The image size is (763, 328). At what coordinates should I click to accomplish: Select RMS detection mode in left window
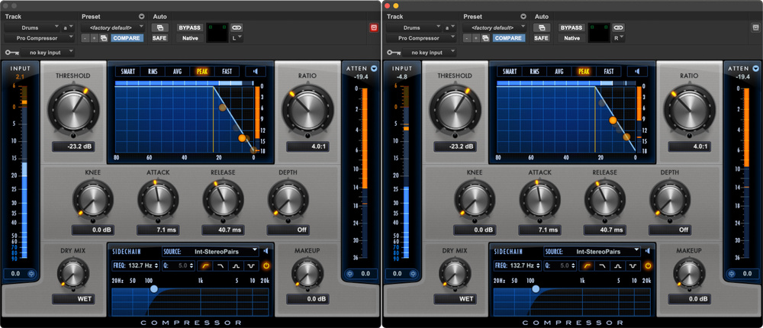[x=153, y=72]
